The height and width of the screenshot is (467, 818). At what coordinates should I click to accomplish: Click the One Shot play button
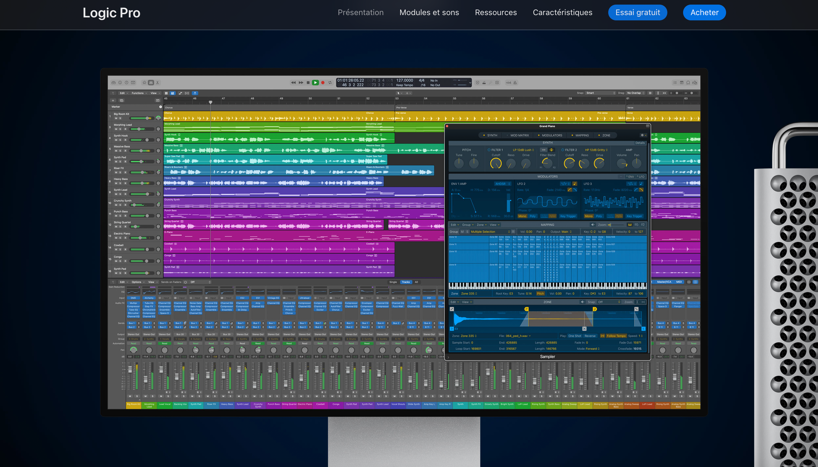coord(575,336)
